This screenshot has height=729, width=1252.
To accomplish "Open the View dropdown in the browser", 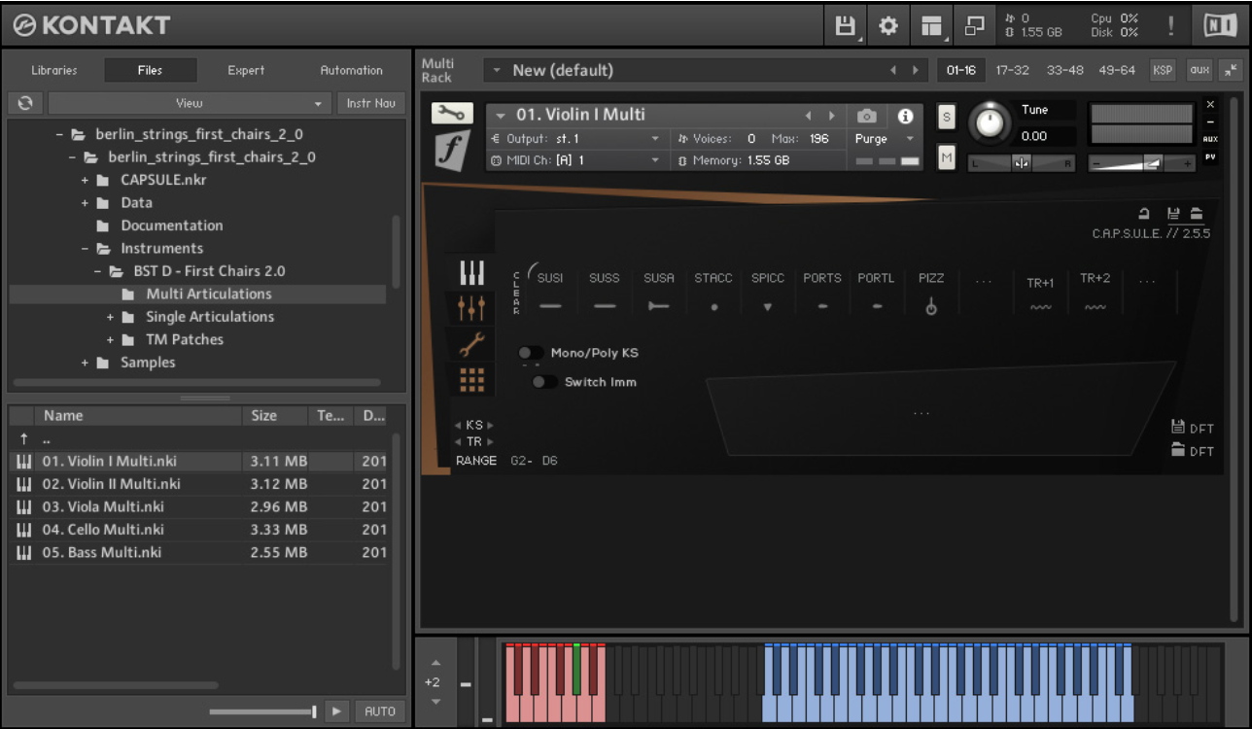I will click(190, 103).
